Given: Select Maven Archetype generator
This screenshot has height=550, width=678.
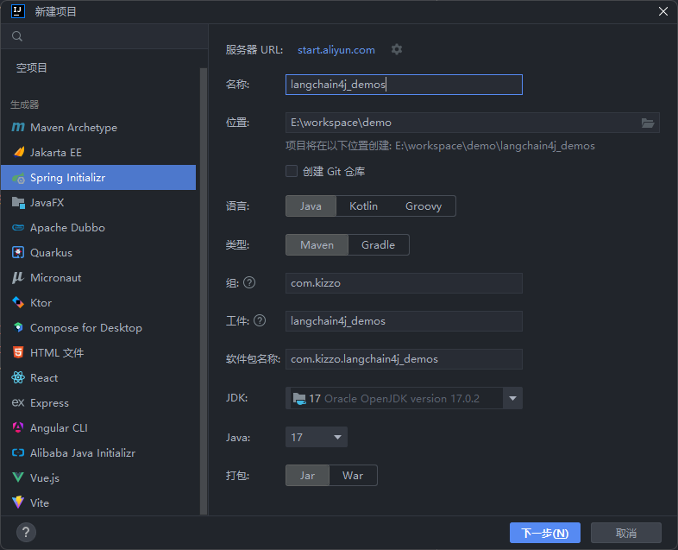Looking at the screenshot, I should [x=98, y=127].
